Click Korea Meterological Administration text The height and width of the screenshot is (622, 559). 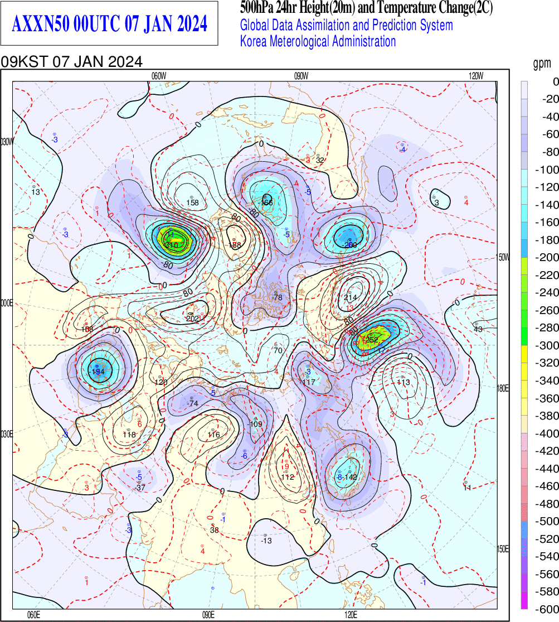318,41
